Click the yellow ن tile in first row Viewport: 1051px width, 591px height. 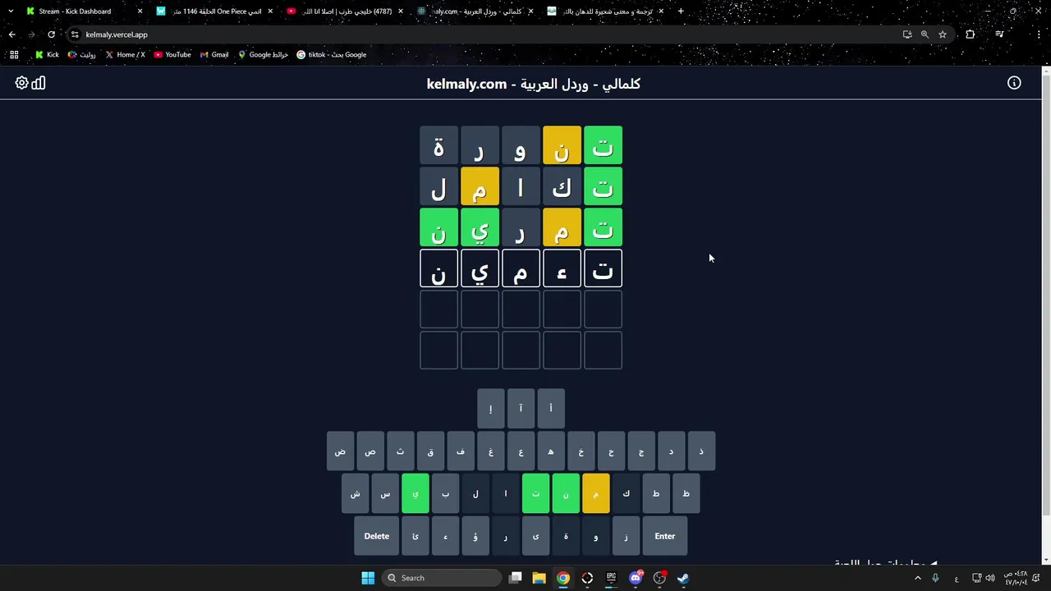[562, 145]
